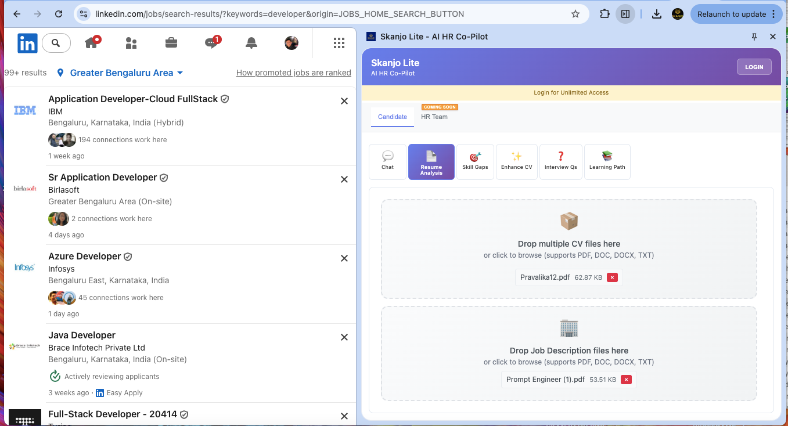This screenshot has height=426, width=788.
Task: Open the Interview Qs tool
Action: pyautogui.click(x=561, y=162)
